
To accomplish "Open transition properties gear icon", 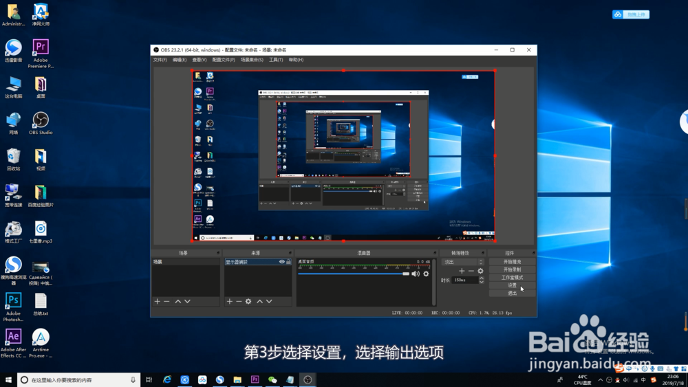I will click(480, 271).
